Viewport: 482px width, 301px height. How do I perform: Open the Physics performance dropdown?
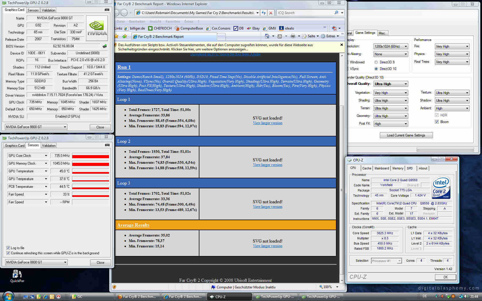(x=452, y=54)
